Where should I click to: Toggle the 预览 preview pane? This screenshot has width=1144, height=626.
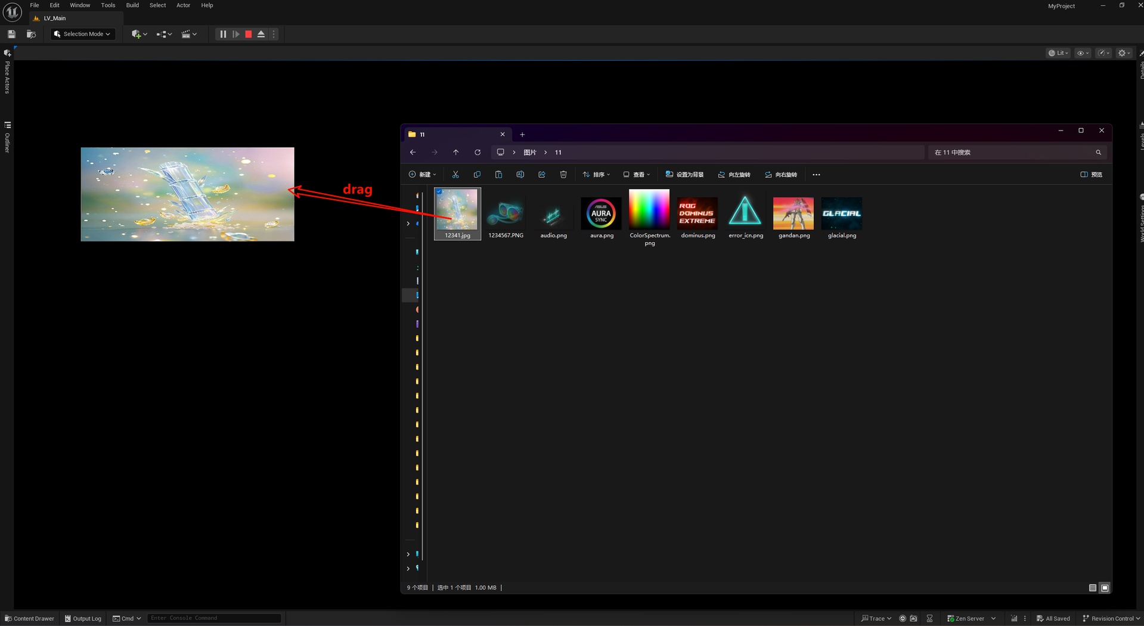pyautogui.click(x=1092, y=175)
